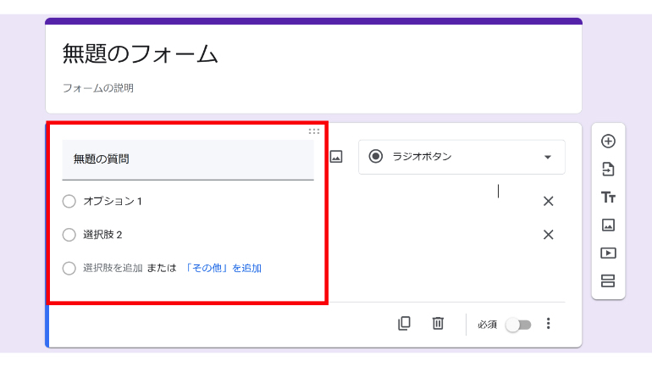The image size is (652, 367).
Task: Select the 選択肢 2 radio button
Action: [69, 235]
